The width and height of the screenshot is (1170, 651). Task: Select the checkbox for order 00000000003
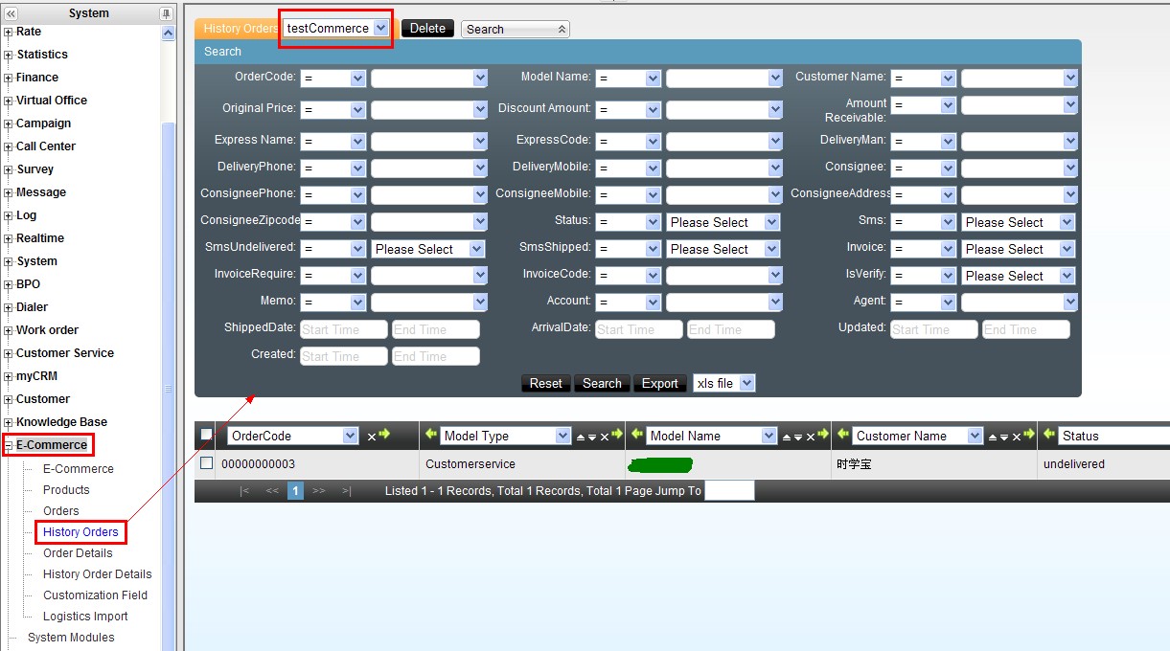click(206, 463)
